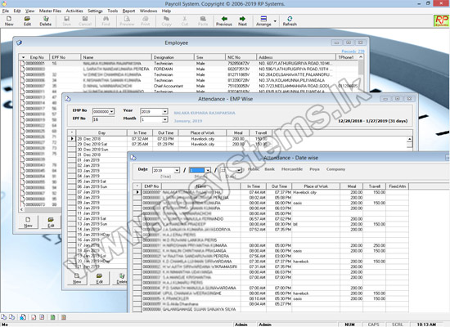Open the Activities menu
450x327 pixels.
click(x=74, y=11)
